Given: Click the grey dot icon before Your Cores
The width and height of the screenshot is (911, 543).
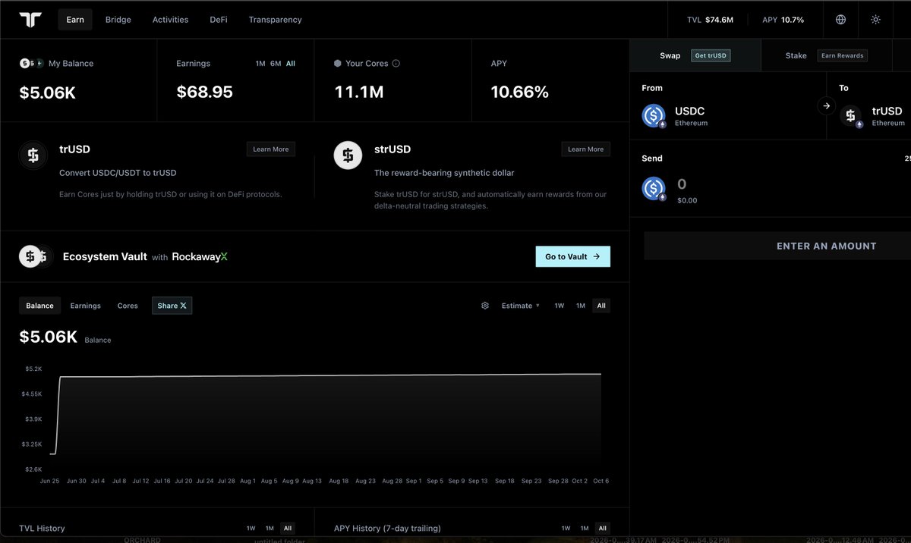Looking at the screenshot, I should point(338,64).
